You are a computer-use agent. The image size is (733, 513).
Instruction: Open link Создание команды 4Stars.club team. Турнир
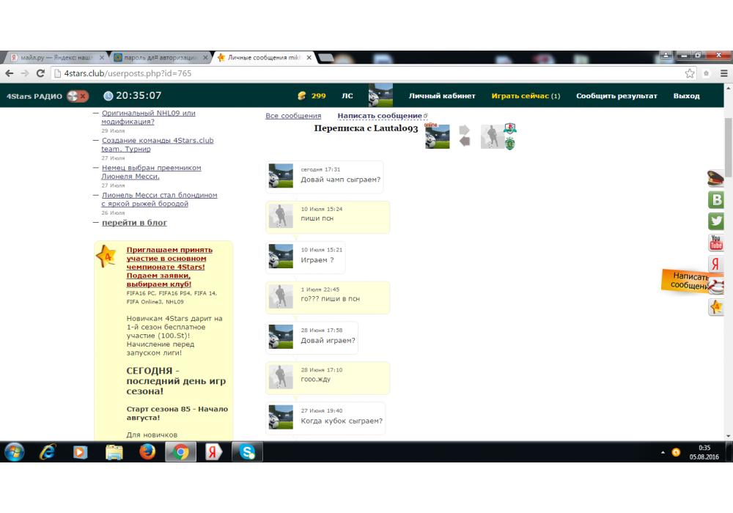pos(158,145)
